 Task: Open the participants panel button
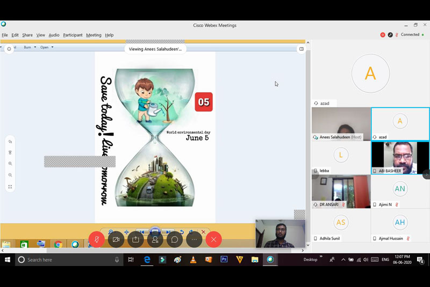tap(155, 240)
